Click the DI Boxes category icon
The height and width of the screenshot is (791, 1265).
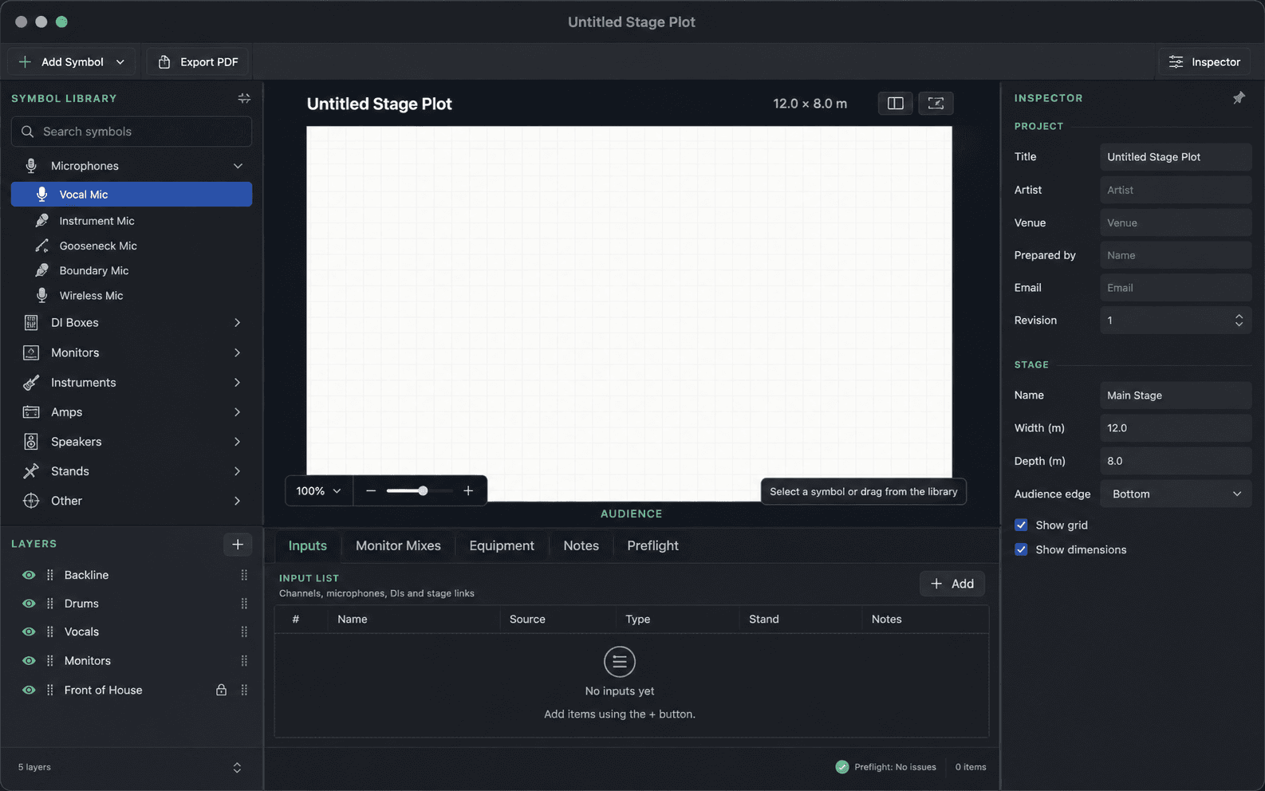coord(31,323)
